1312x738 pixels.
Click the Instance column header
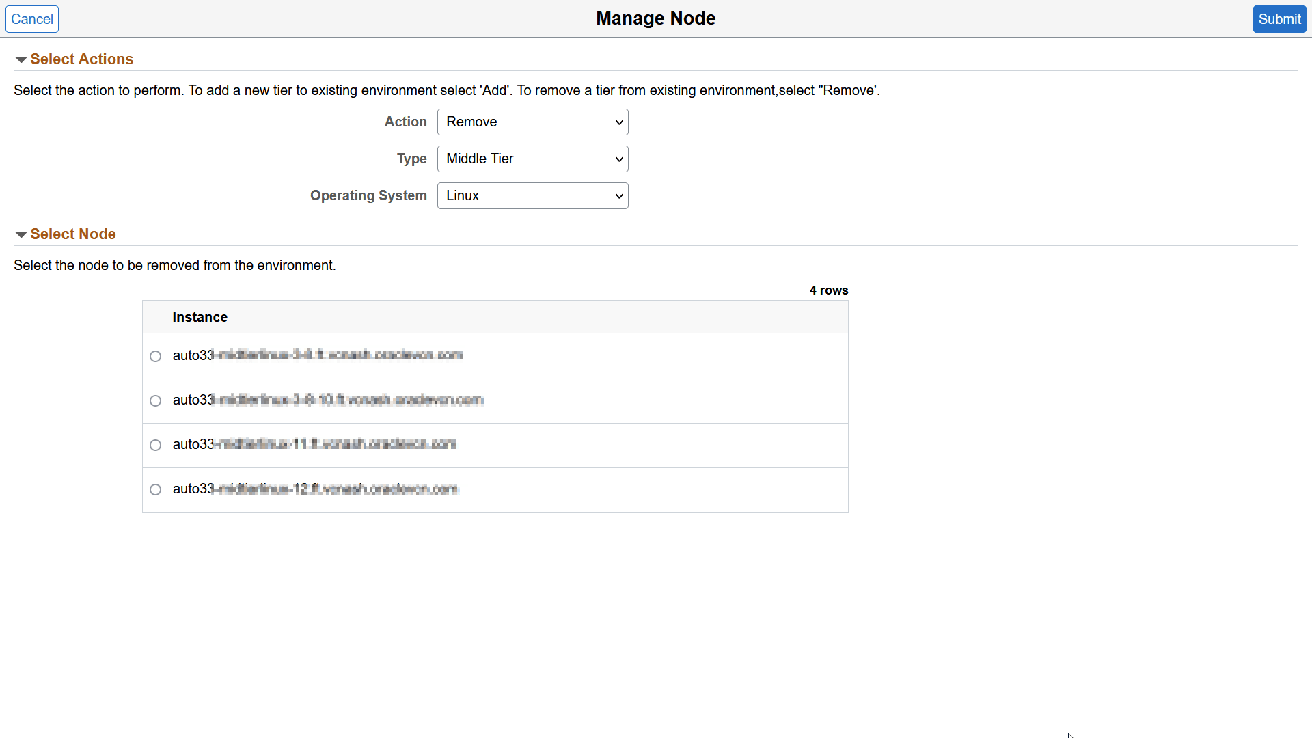pos(200,316)
